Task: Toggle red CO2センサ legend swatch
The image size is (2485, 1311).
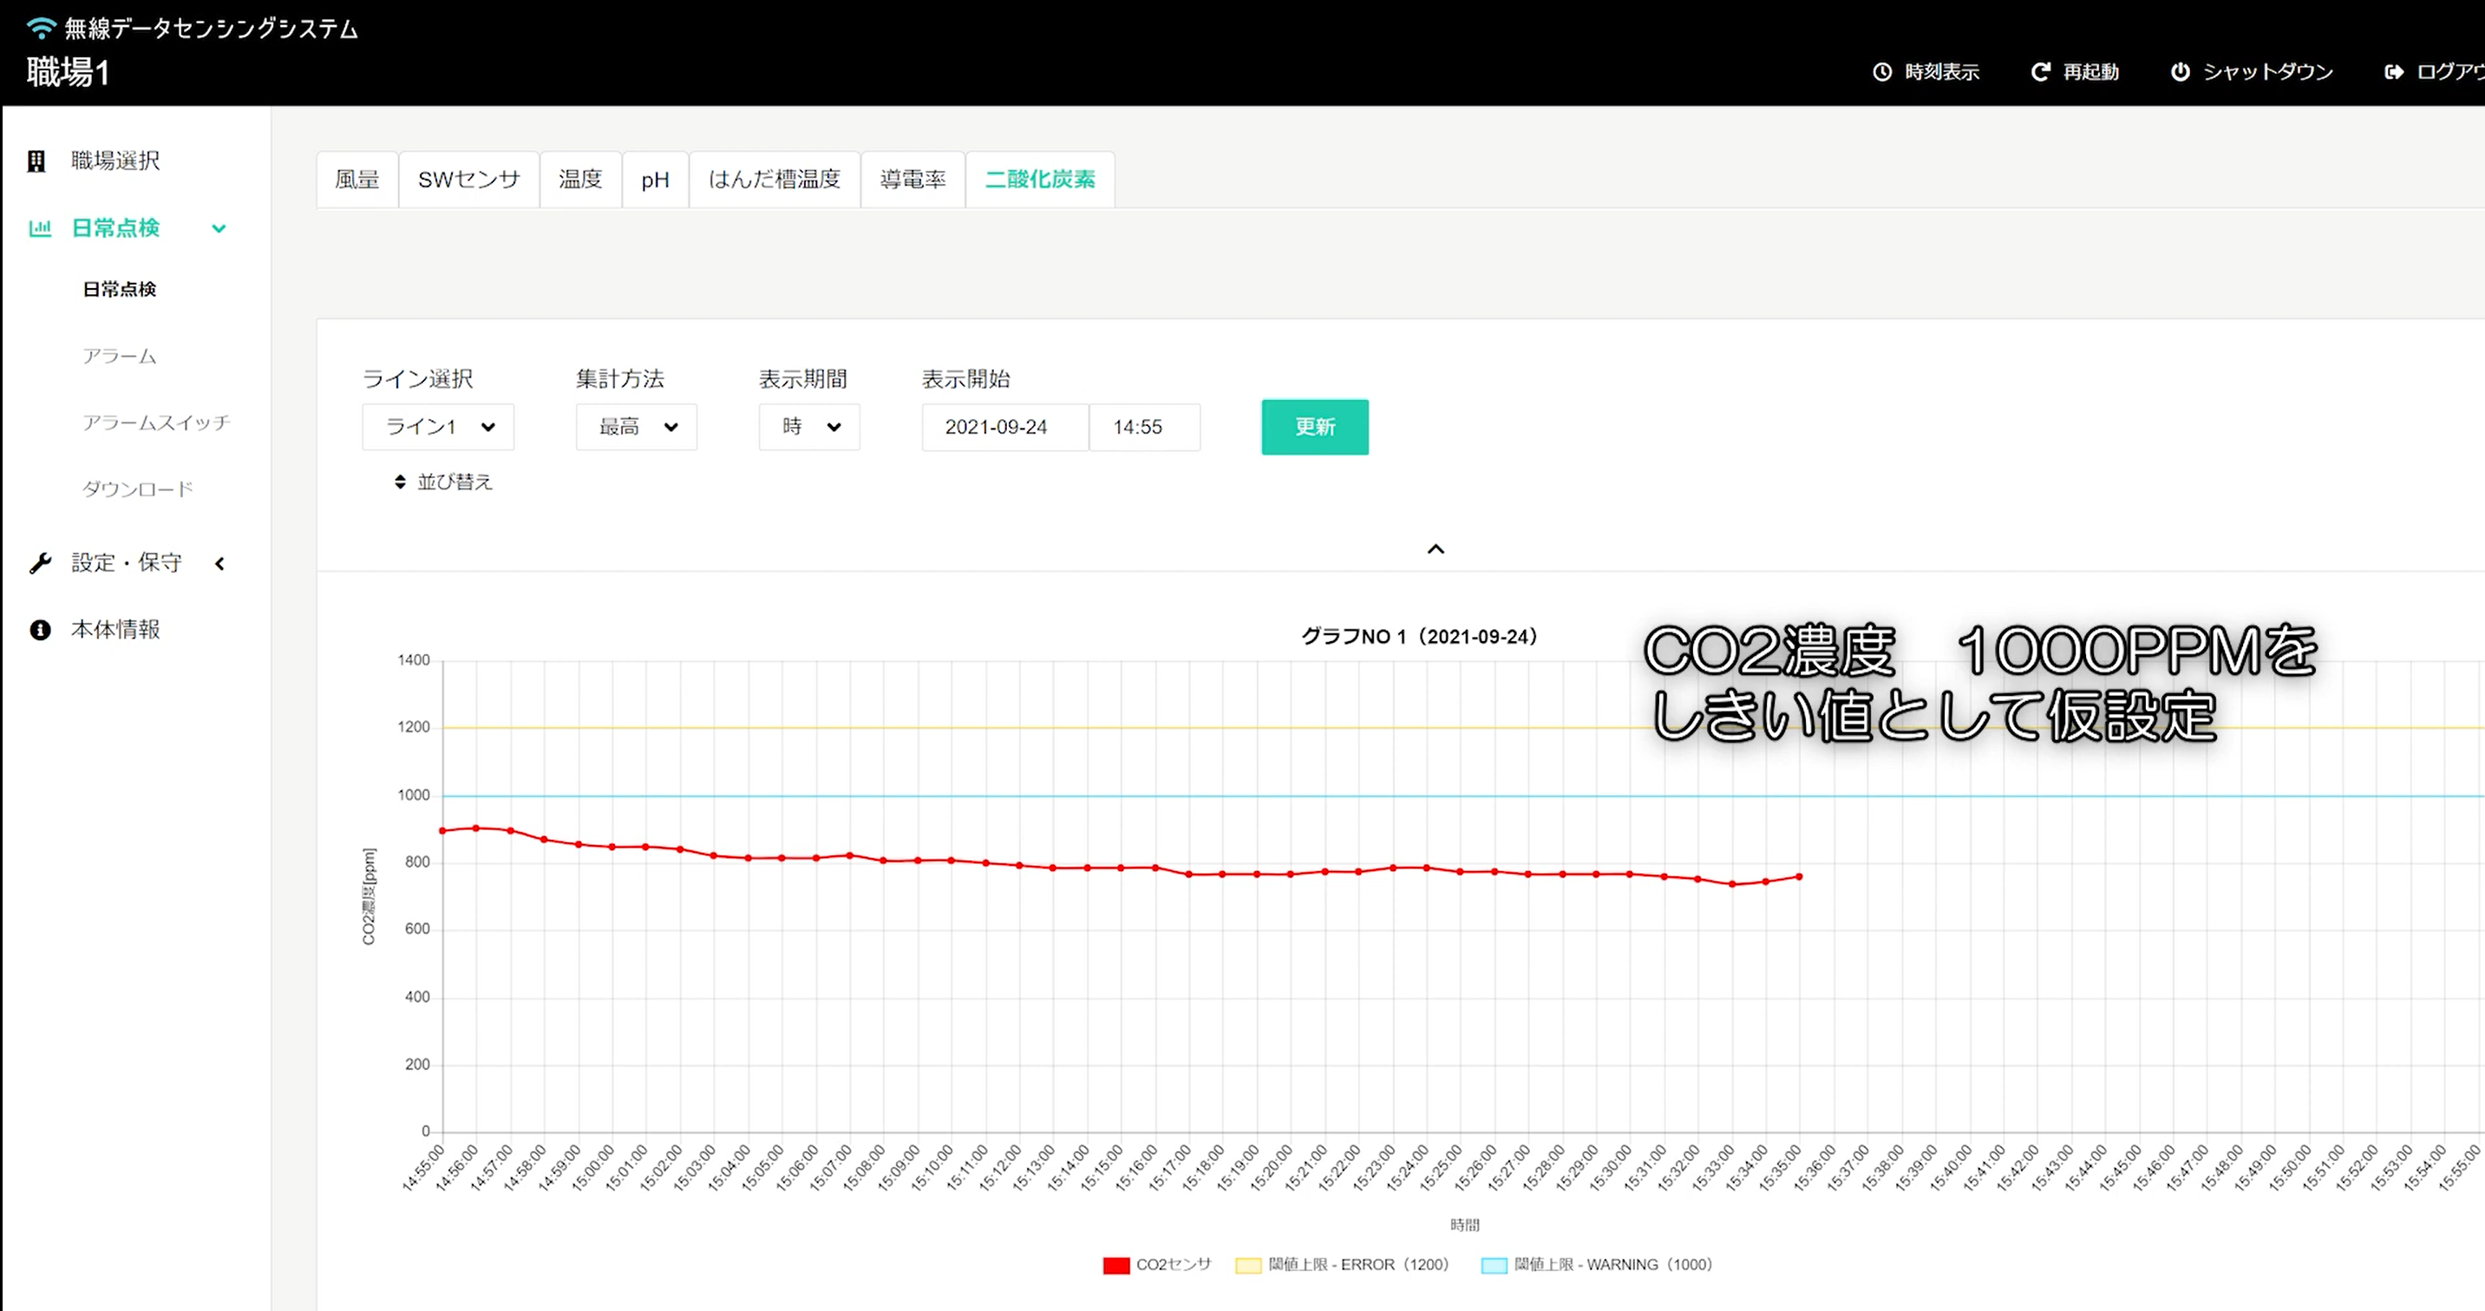Action: coord(1116,1266)
